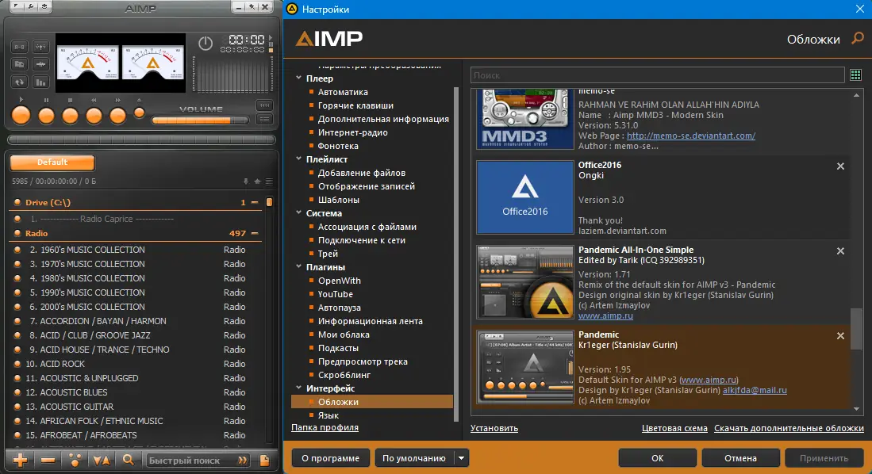Click the Play button in AIMP player
Image resolution: width=872 pixels, height=474 pixels.
tap(21, 116)
